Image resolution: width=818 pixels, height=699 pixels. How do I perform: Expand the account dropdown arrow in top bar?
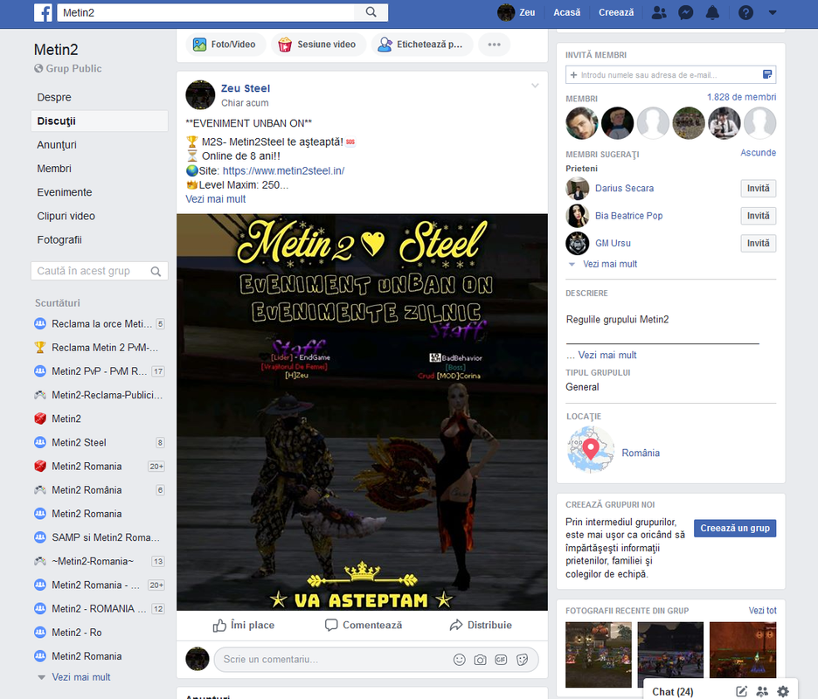[x=773, y=12]
